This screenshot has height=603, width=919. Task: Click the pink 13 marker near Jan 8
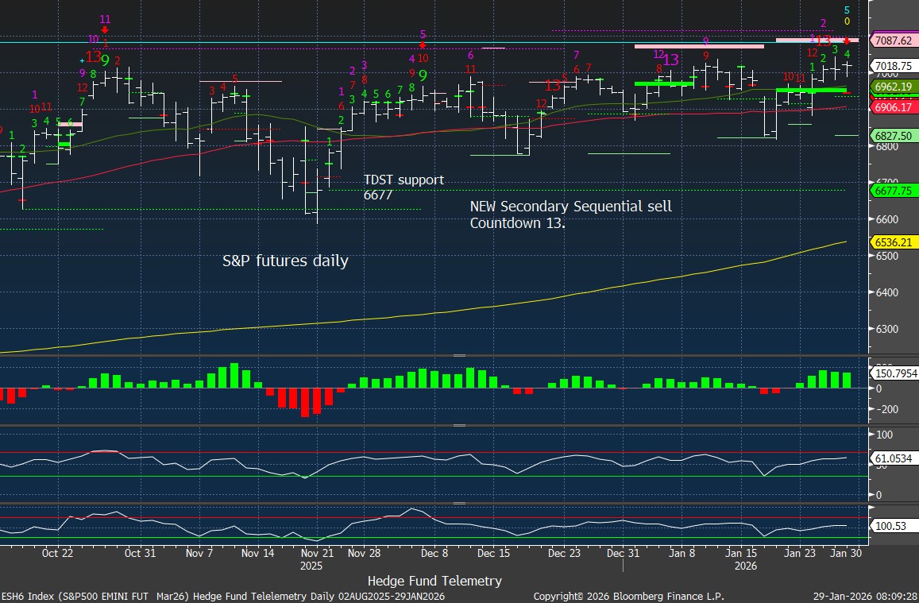coord(670,60)
